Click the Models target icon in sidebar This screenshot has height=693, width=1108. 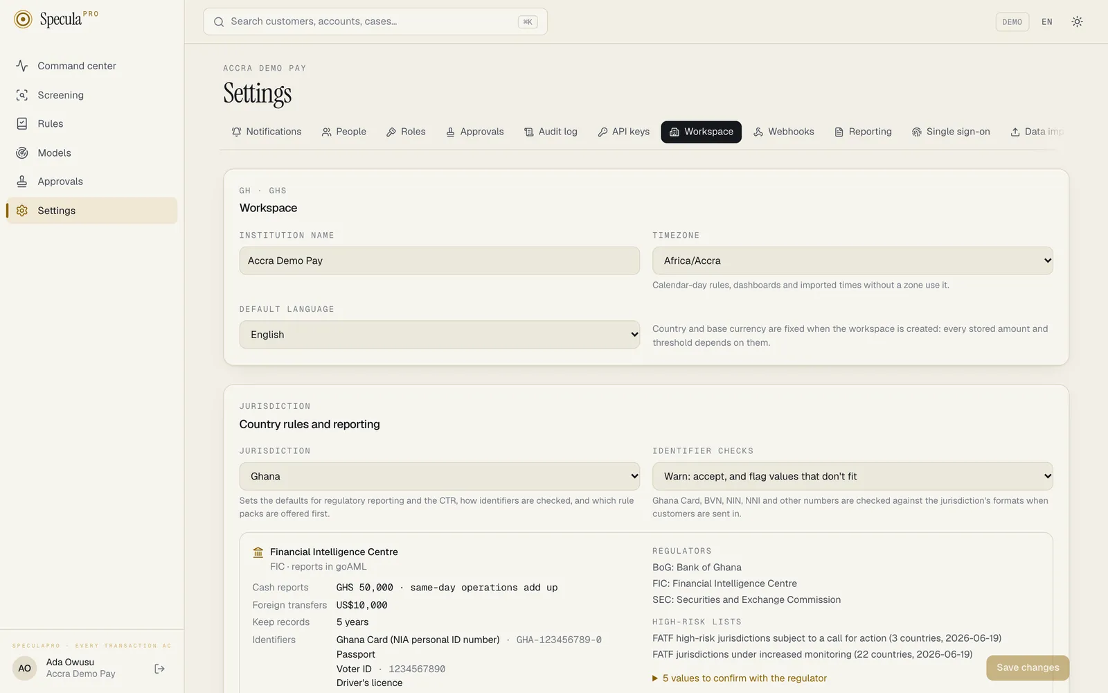click(22, 152)
